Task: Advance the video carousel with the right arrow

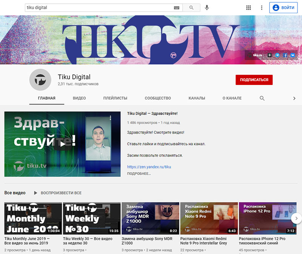Action: pyautogui.click(x=297, y=218)
